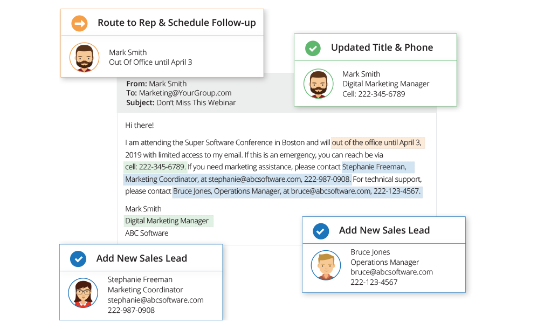Select Mark Smith's green-ringed avatar

pos(318,84)
